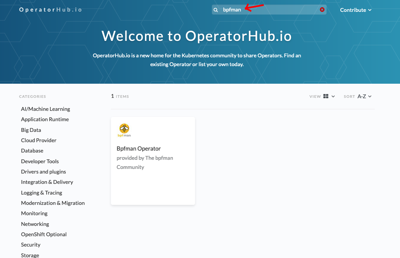
Task: Select the Monitoring category filter
Action: tap(34, 213)
